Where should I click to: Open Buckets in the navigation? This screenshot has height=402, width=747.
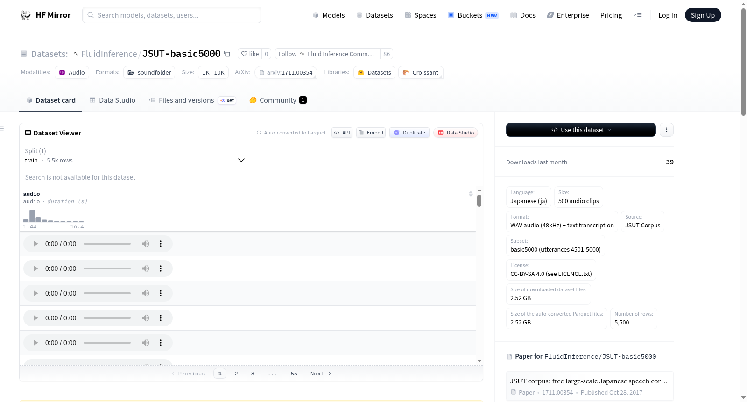pyautogui.click(x=473, y=15)
